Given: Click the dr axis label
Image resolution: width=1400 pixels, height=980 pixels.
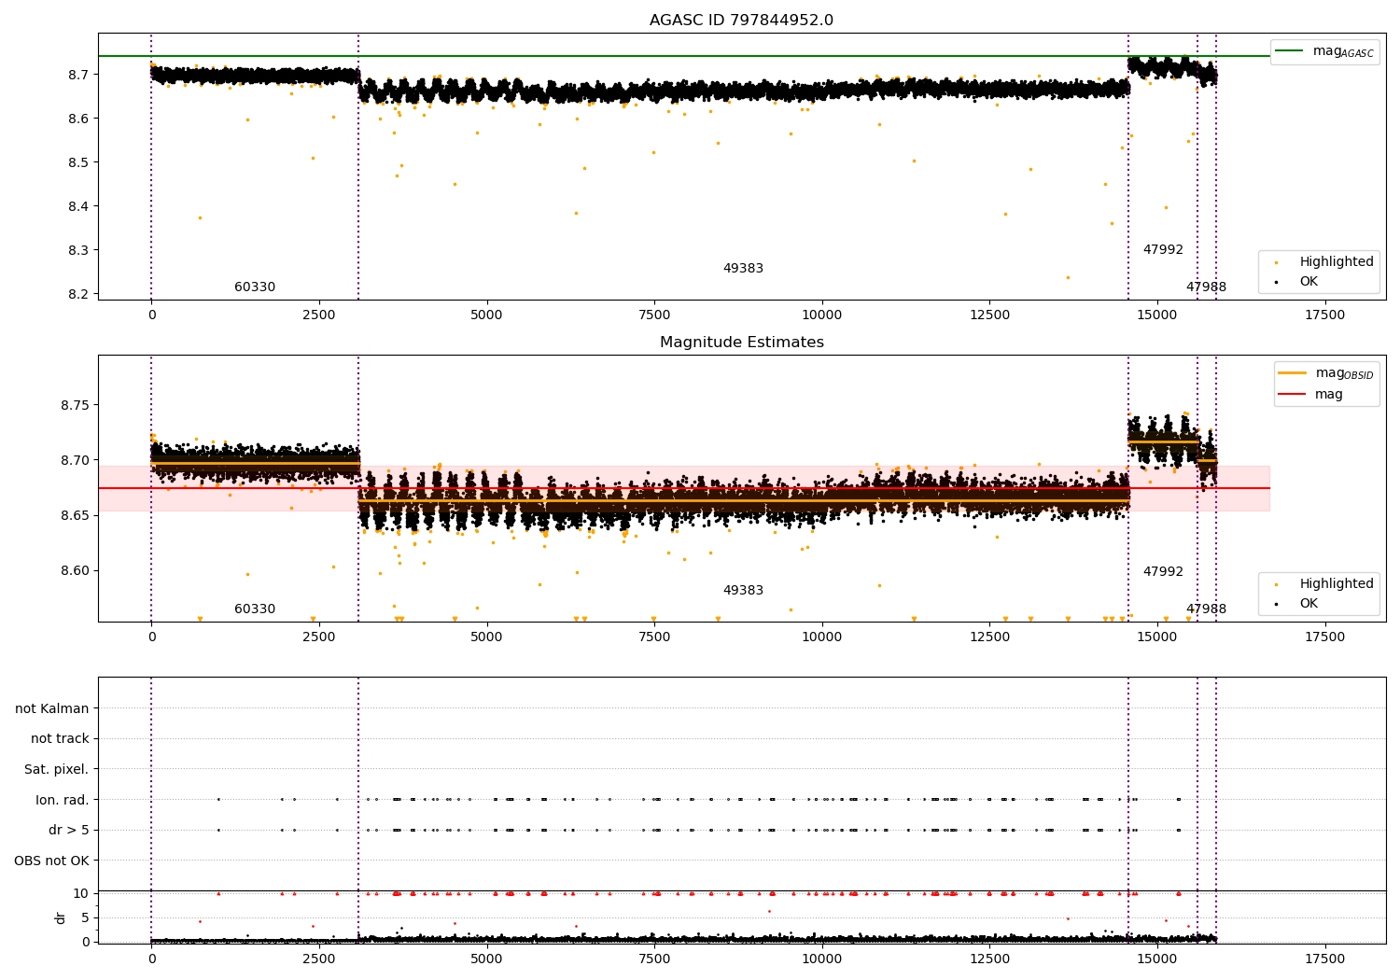Looking at the screenshot, I should 61,917.
